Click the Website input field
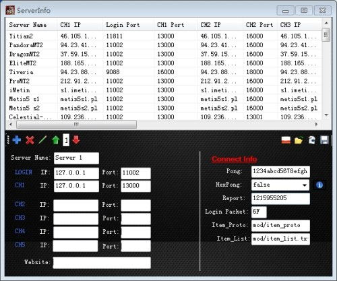Viewport: 337px width, 281px height. pyautogui.click(x=102, y=263)
